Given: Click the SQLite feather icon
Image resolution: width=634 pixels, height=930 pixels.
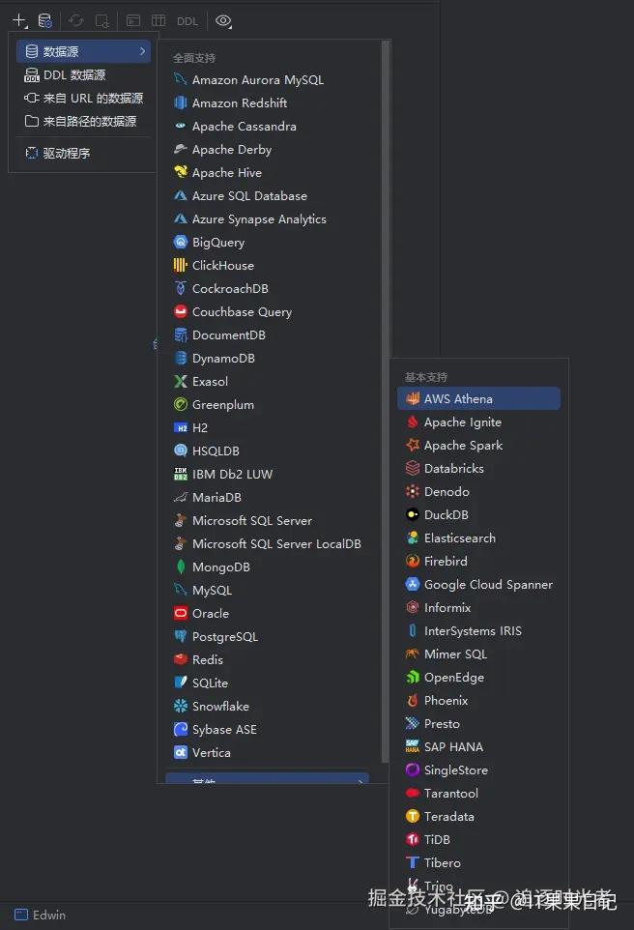Looking at the screenshot, I should pos(181,683).
